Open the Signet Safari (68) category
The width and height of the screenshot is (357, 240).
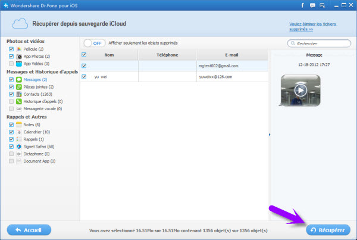pos(39,147)
